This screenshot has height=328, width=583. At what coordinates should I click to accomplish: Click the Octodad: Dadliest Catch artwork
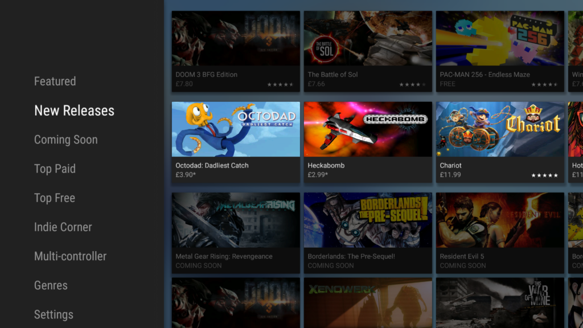click(236, 129)
